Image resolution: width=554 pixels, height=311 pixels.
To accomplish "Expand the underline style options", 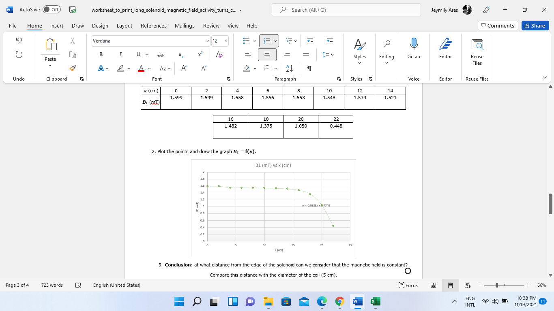I will (x=147, y=54).
